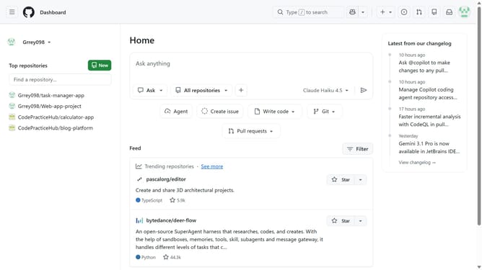Star the pascalorg/editor repository

[341, 180]
